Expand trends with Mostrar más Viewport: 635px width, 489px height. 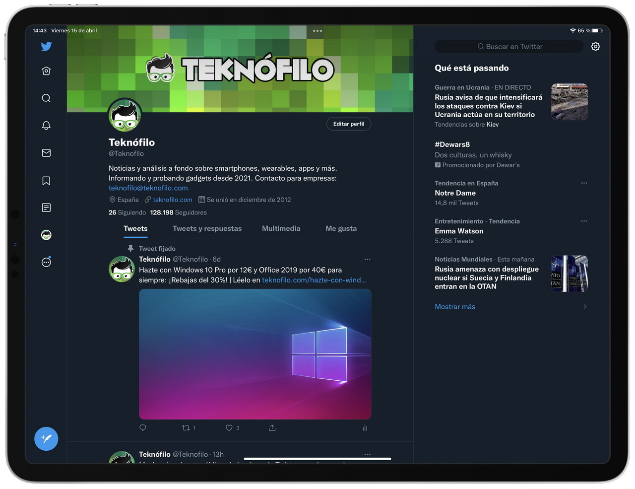click(455, 307)
